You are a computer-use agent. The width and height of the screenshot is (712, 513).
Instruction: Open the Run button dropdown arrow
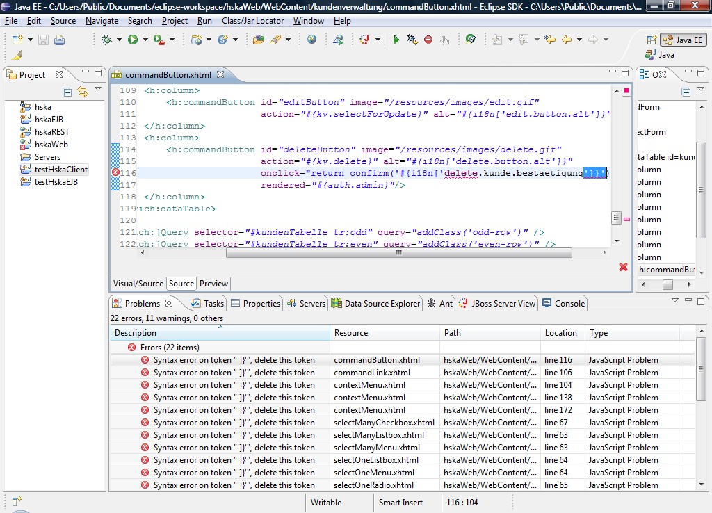coord(145,40)
